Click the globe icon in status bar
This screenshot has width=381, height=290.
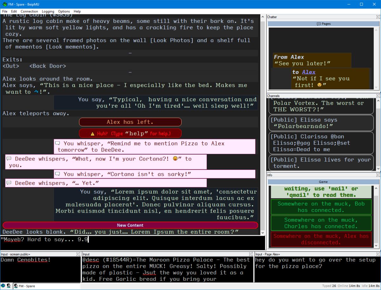point(3,286)
